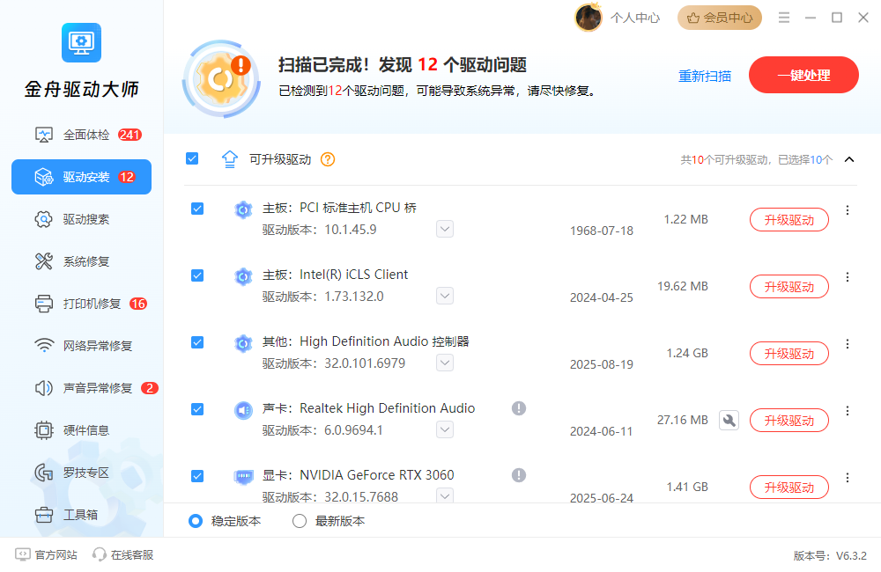Click the 金舟驱动大师 app logo
881x572 pixels.
tap(81, 42)
